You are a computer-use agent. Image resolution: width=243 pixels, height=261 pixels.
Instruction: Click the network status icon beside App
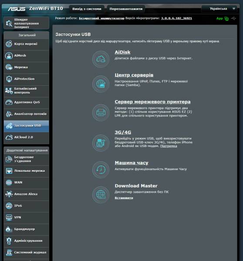click(x=226, y=19)
